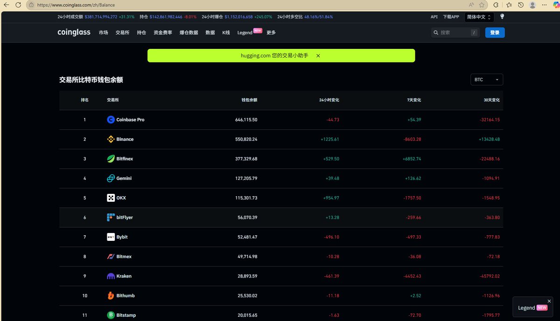Click the Coinbase Pro exchange logo

tap(111, 120)
